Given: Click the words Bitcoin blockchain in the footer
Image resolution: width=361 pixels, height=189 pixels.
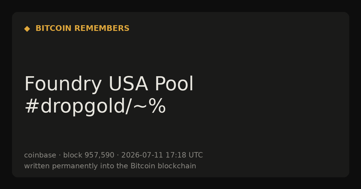Looking at the screenshot, I should point(163,166).
